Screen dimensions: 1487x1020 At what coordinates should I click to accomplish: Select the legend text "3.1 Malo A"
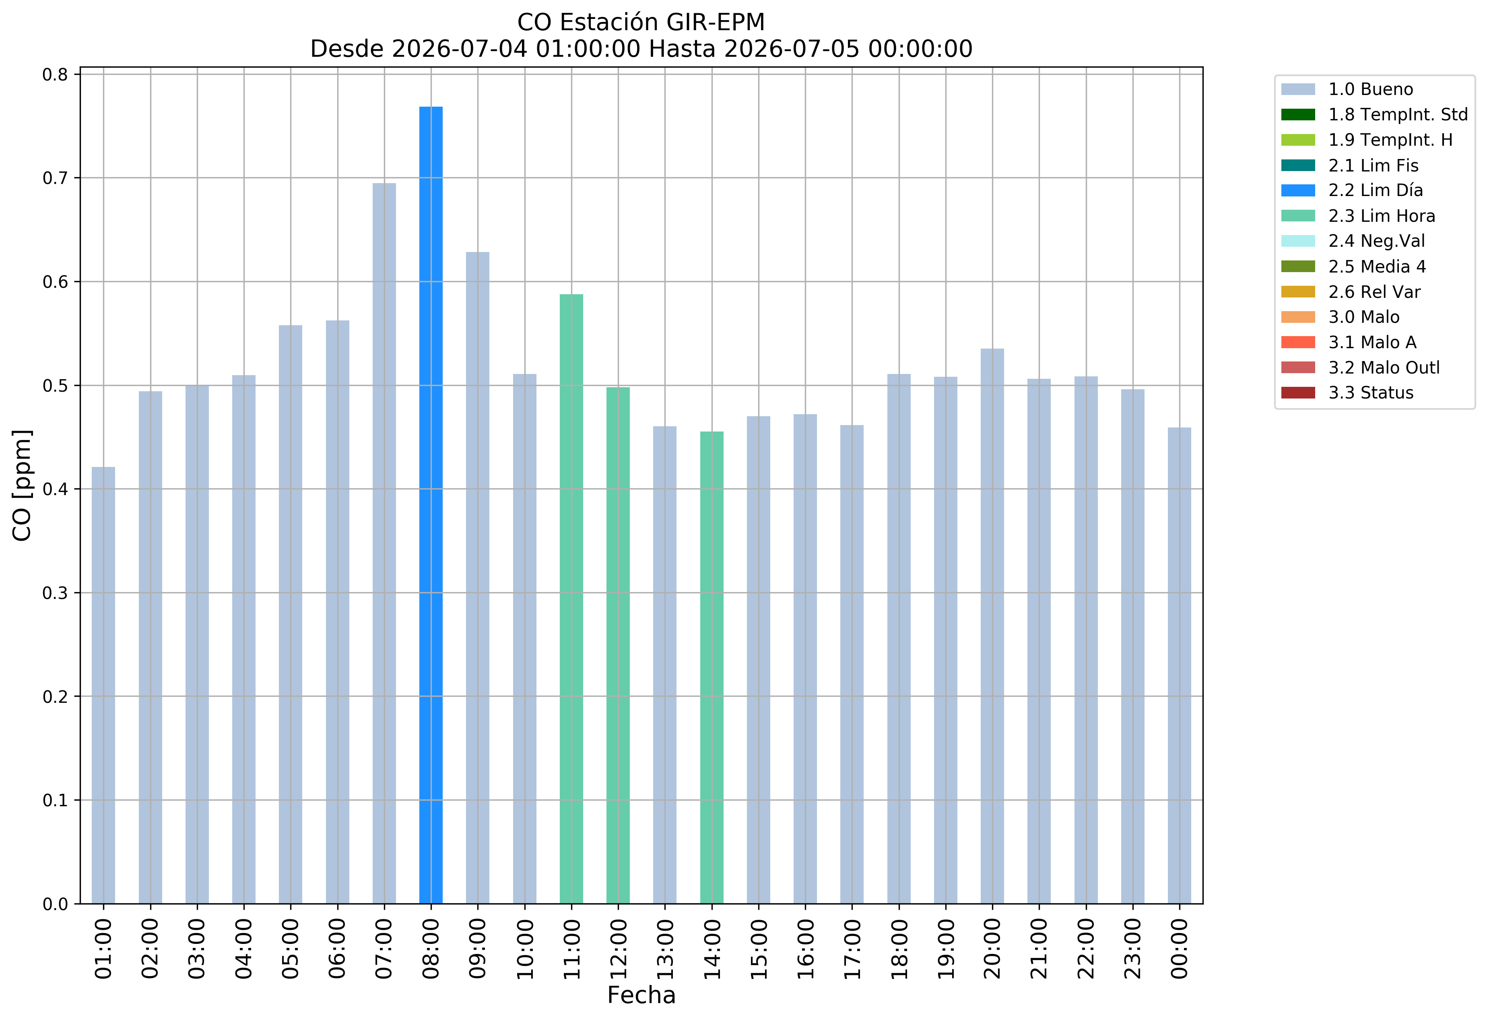pyautogui.click(x=1372, y=342)
